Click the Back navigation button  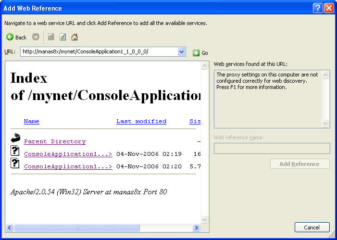(x=16, y=37)
